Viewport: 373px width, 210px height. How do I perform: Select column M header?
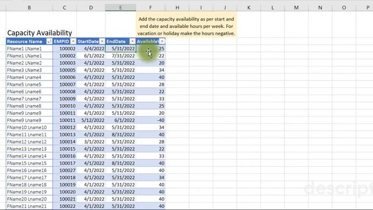(x=296, y=8)
